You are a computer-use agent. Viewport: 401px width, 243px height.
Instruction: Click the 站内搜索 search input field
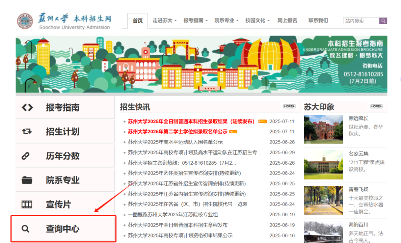(361, 21)
